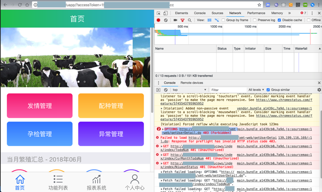This screenshot has height=192, width=322.
Task: Open 配种管理 orange button
Action: coord(111,106)
